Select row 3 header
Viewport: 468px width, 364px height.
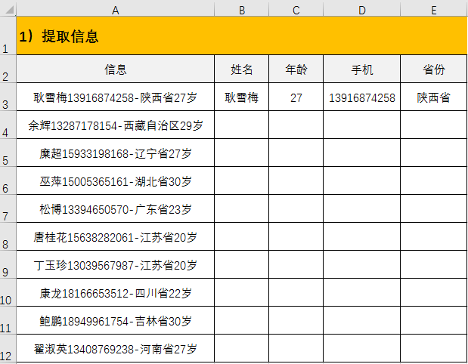(x=8, y=97)
